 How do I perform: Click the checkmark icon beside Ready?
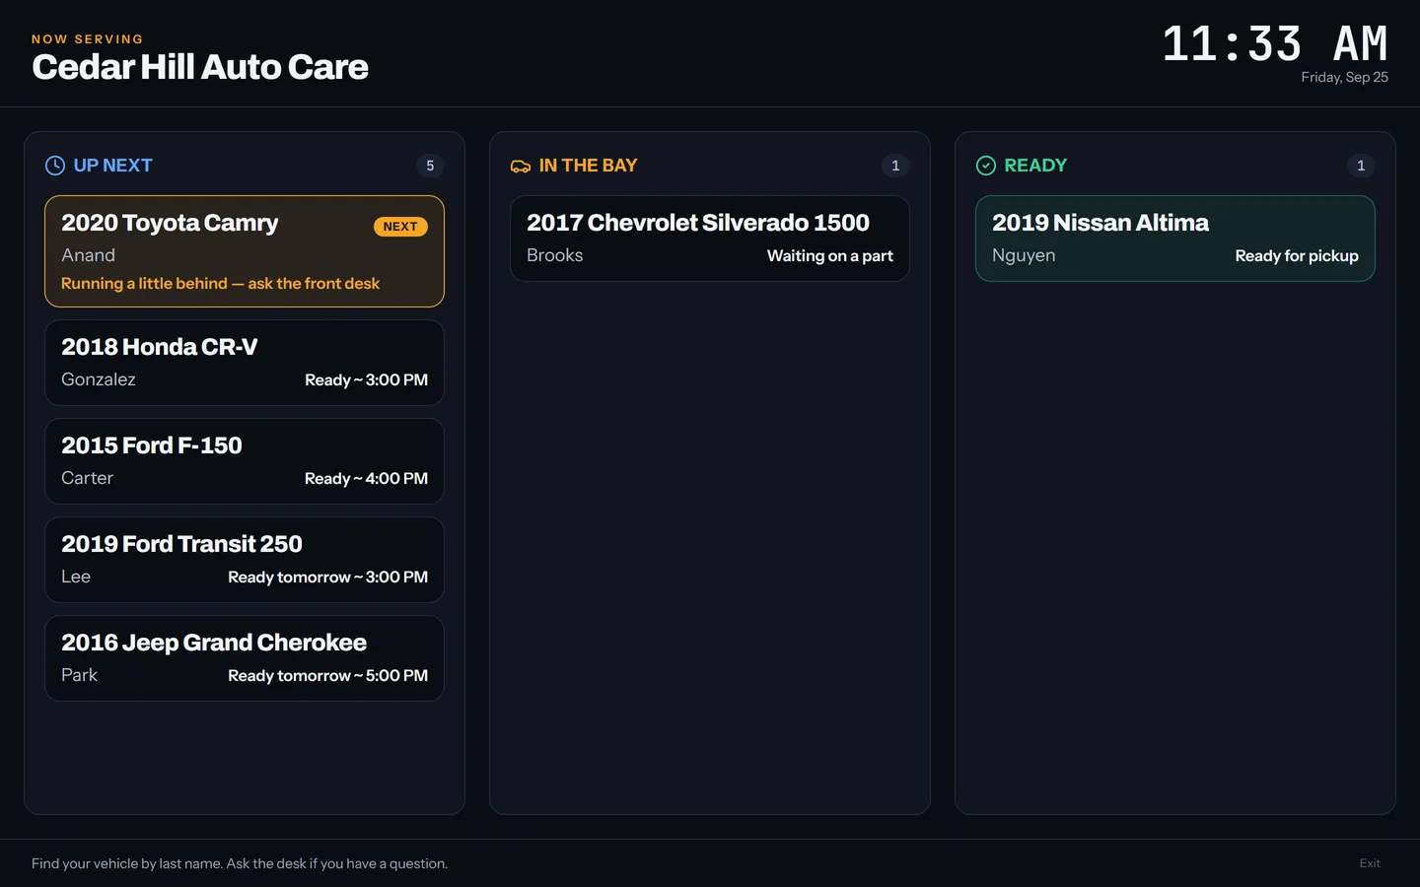coord(986,166)
